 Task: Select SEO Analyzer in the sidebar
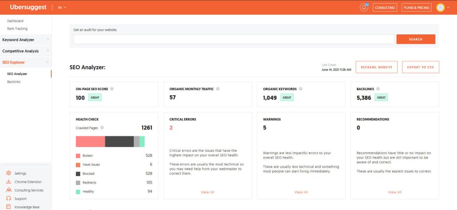tap(17, 74)
